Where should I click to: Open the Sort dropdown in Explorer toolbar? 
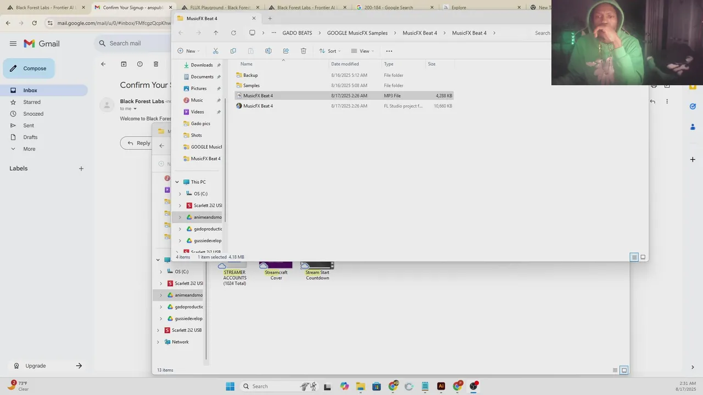click(330, 51)
